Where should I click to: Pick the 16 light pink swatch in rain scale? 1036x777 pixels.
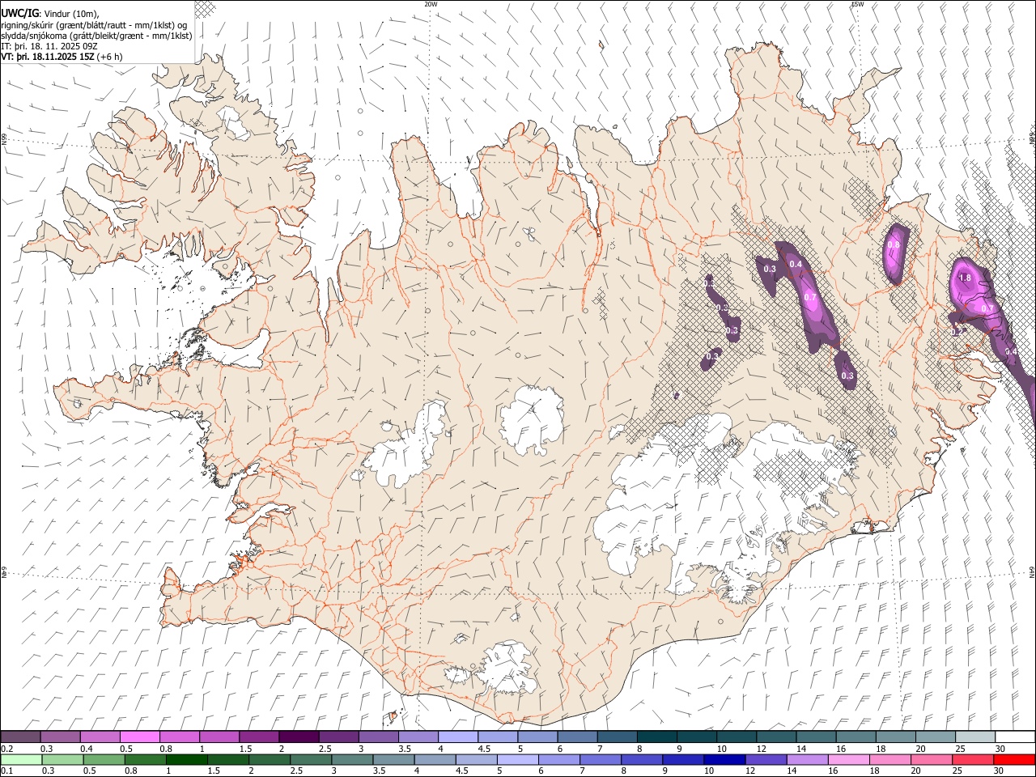(848, 759)
